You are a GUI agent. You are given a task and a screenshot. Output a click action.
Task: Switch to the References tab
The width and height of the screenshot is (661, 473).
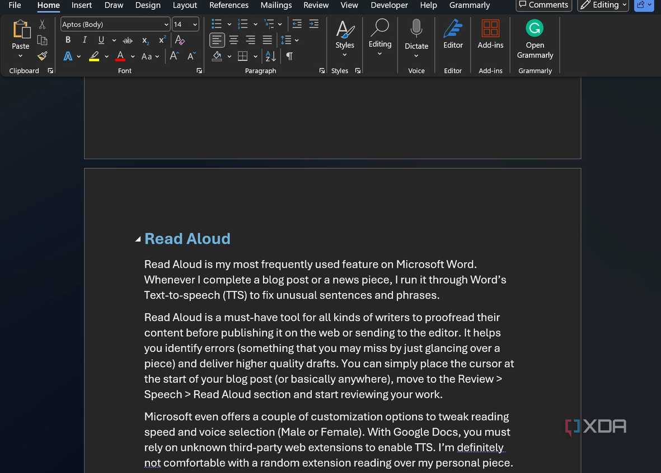[229, 5]
